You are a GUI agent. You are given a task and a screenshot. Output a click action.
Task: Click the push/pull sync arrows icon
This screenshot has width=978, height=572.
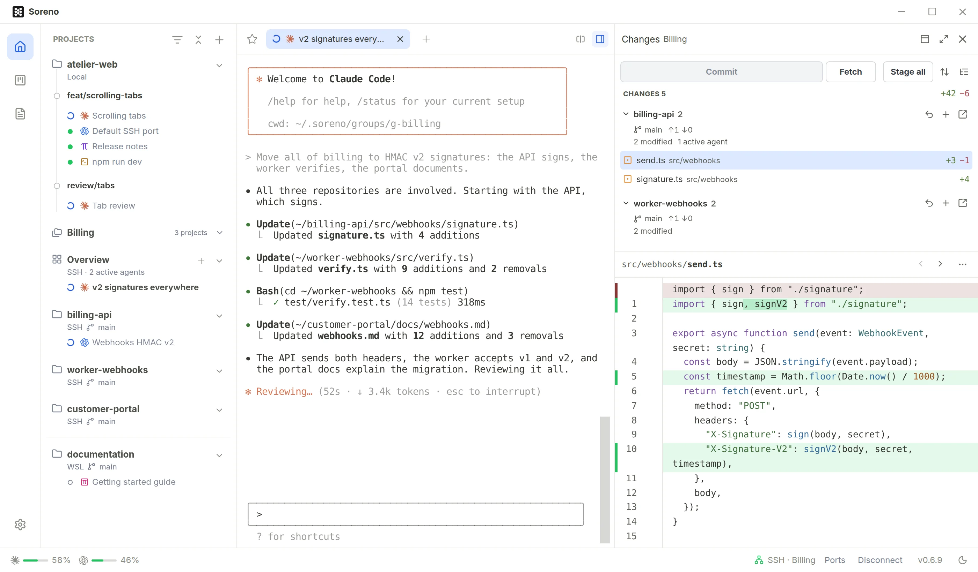[x=944, y=72]
